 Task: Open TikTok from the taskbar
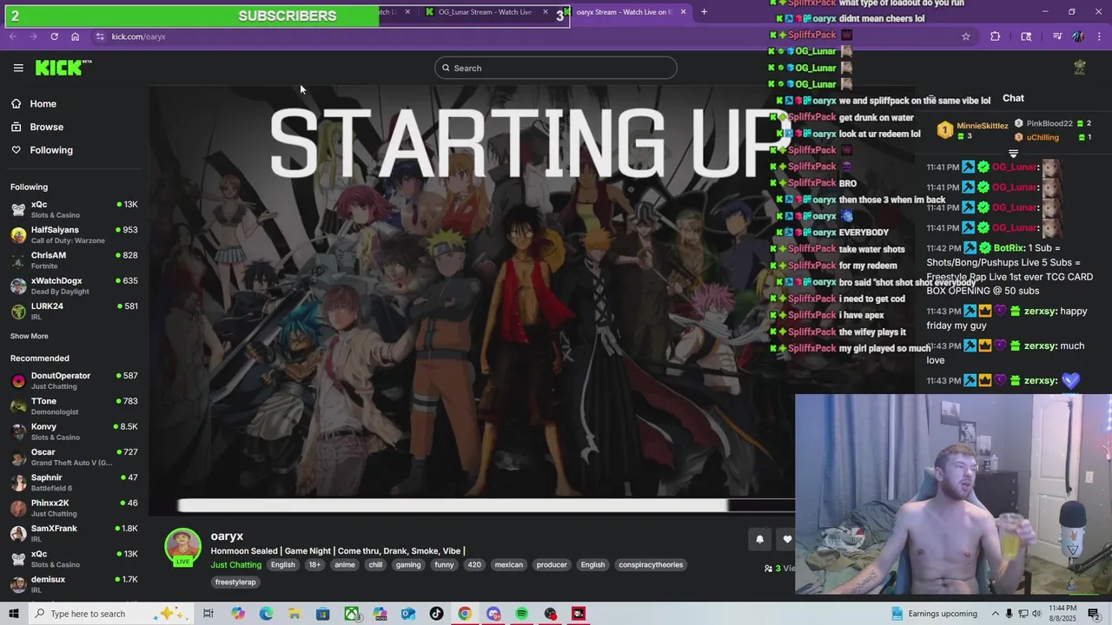(x=436, y=614)
